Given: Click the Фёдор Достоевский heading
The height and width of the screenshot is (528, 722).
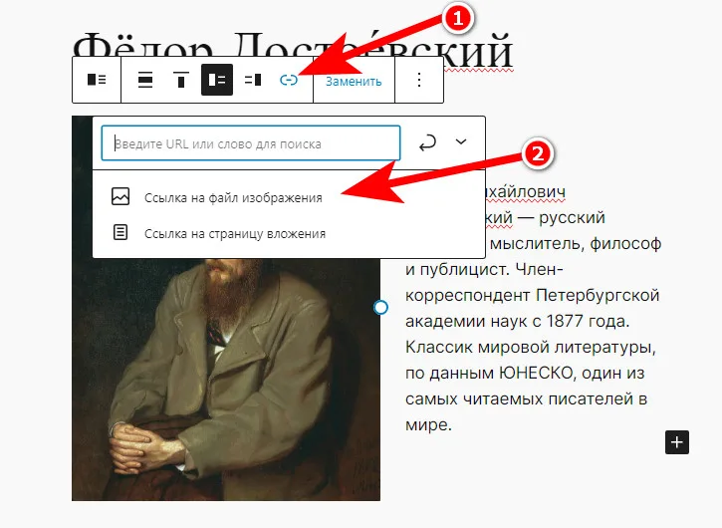Looking at the screenshot, I should tap(293, 50).
